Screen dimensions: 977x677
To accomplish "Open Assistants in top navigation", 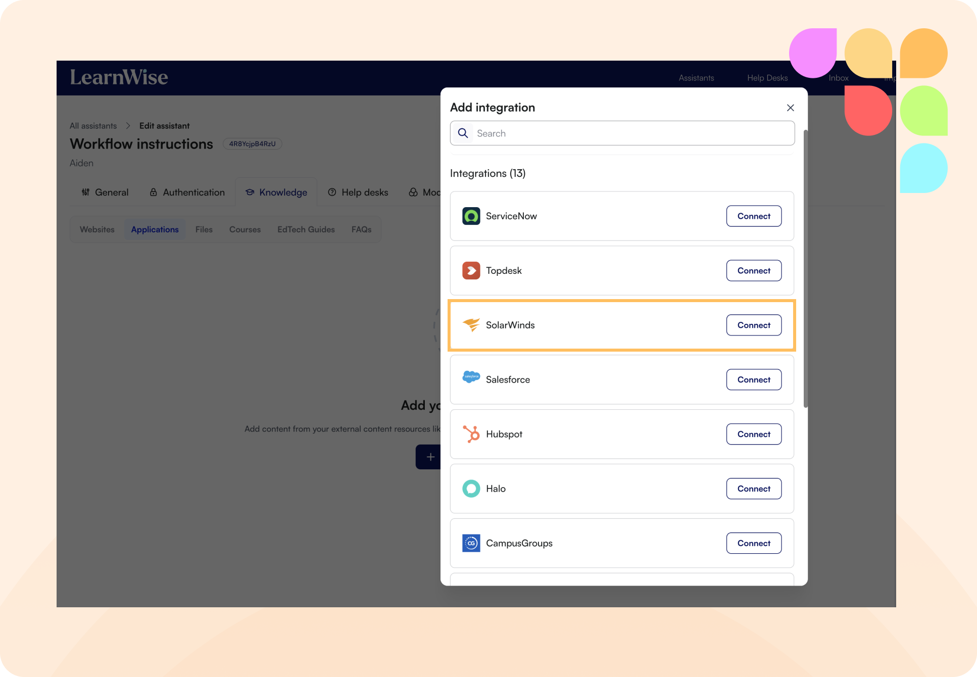I will click(696, 78).
